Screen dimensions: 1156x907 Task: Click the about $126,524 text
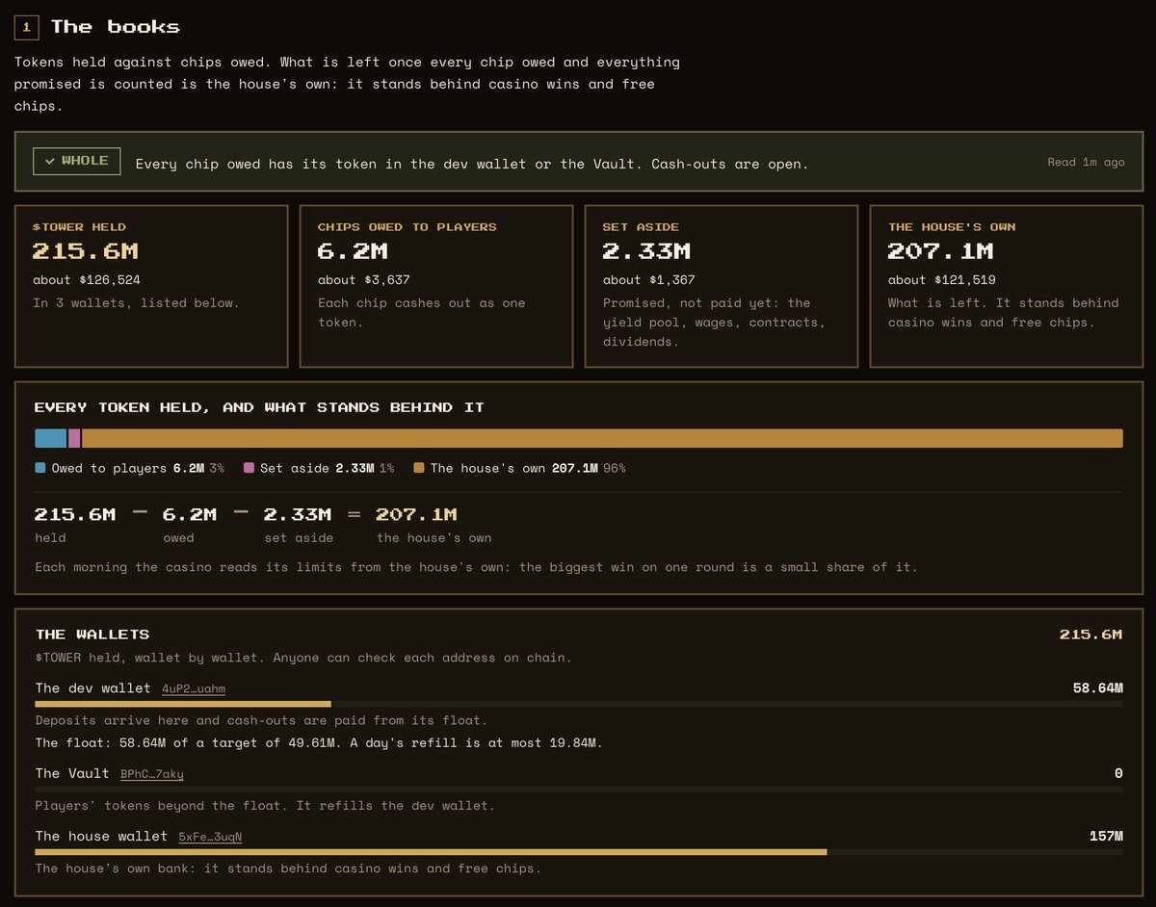(x=87, y=280)
